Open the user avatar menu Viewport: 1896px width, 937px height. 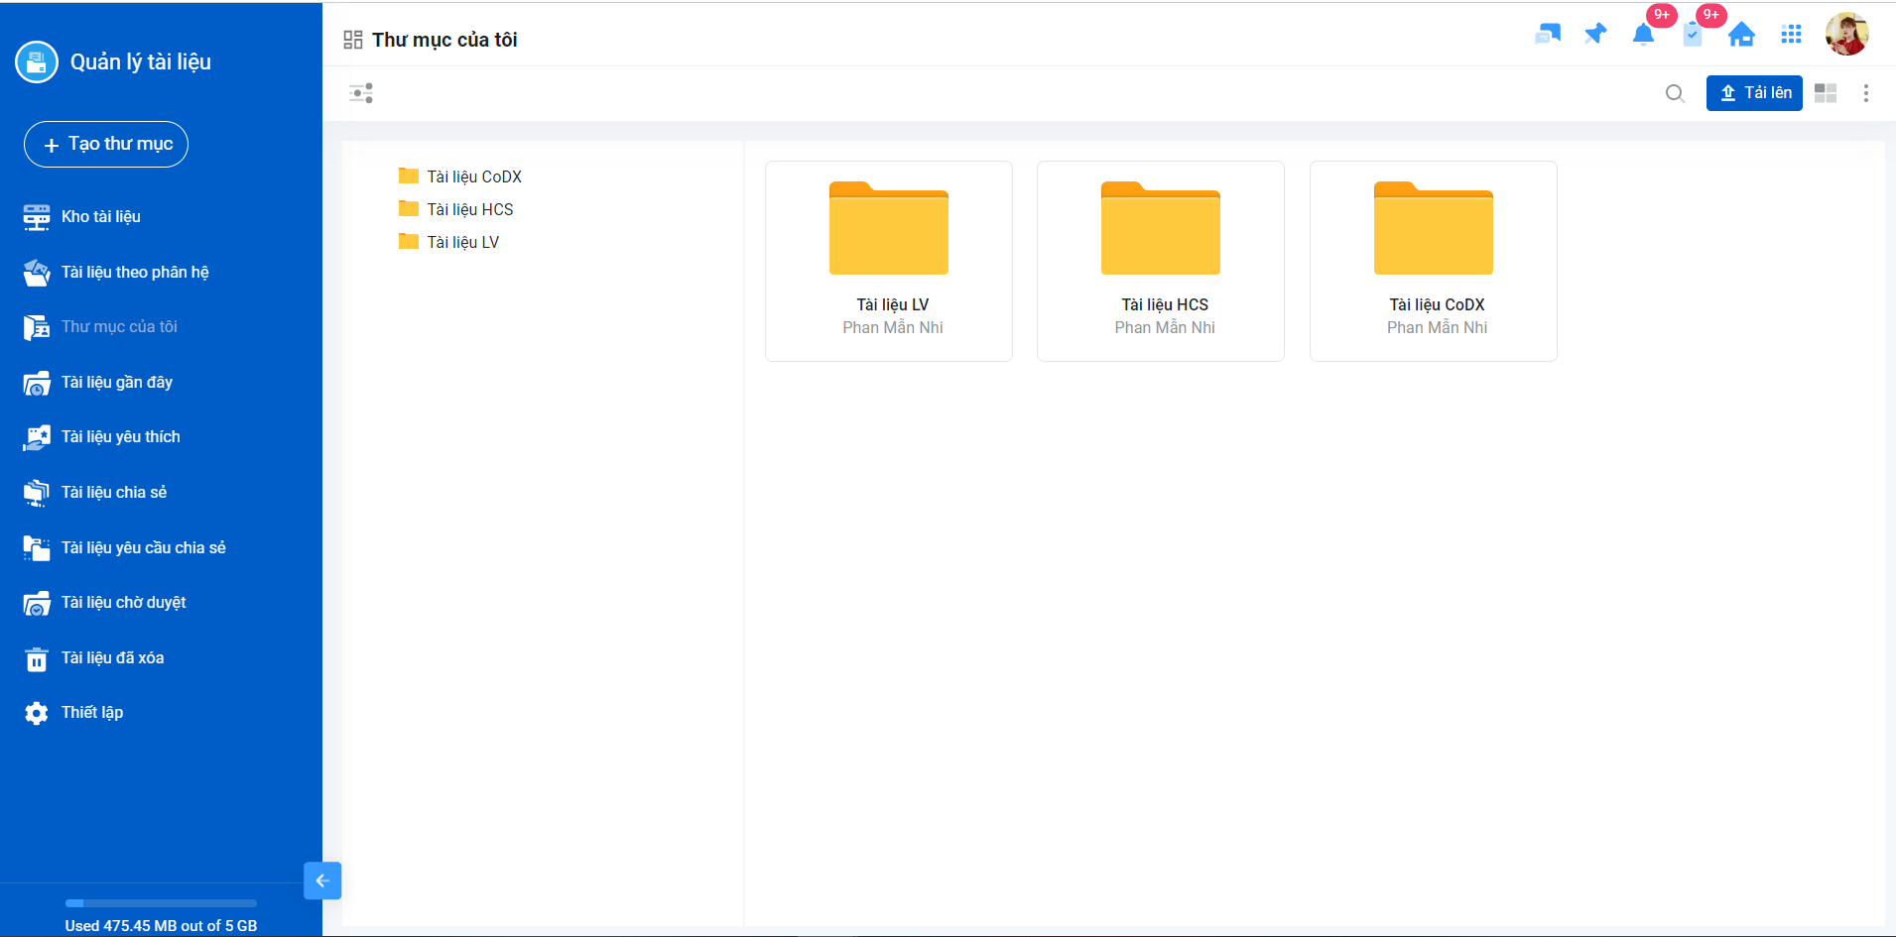tap(1846, 35)
